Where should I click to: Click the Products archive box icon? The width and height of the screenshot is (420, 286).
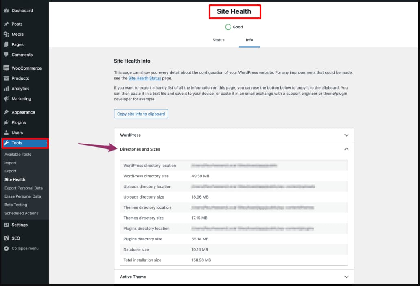point(7,79)
